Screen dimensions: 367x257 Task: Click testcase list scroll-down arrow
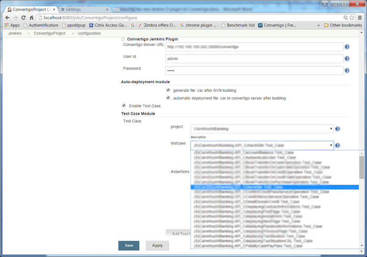(x=362, y=245)
